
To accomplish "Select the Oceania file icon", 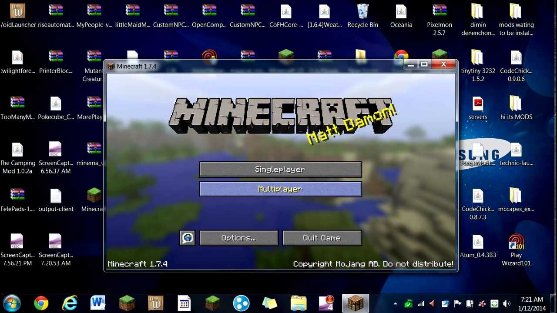I will 401,16.
